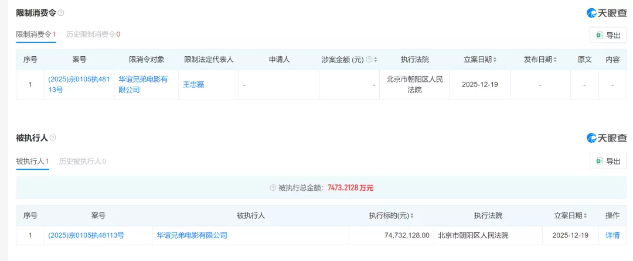The height and width of the screenshot is (261, 633).
Task: Sort 被执行人 table by 立案日期
Action: tap(586, 216)
